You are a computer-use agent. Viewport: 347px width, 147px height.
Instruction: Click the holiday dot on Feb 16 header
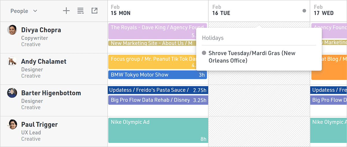[304, 11]
